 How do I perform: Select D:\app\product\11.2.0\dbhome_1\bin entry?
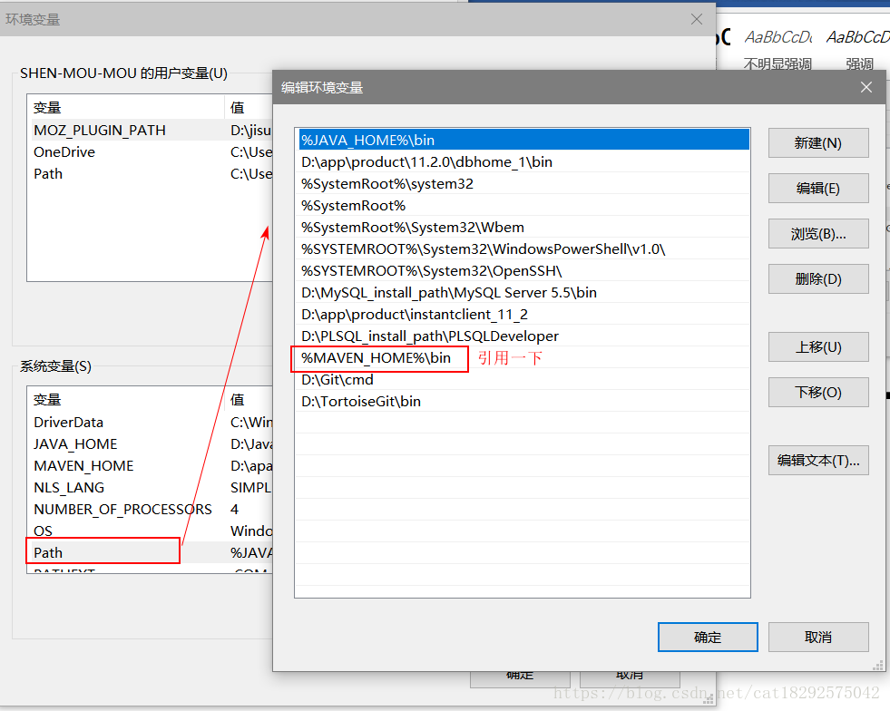point(523,161)
